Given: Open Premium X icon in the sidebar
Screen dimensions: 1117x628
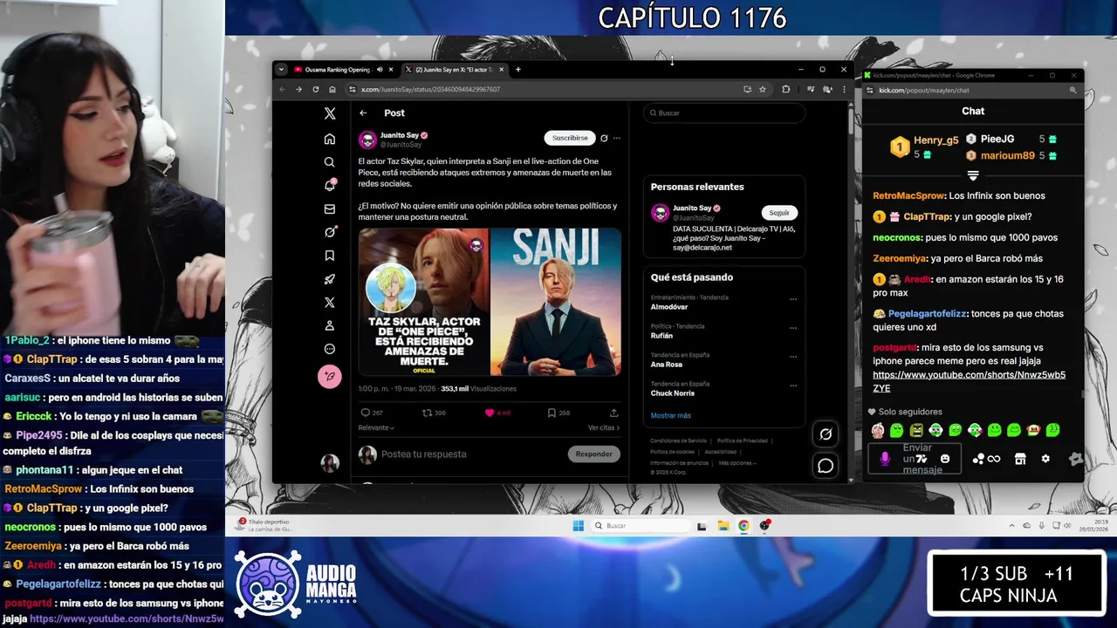Looking at the screenshot, I should click(329, 303).
